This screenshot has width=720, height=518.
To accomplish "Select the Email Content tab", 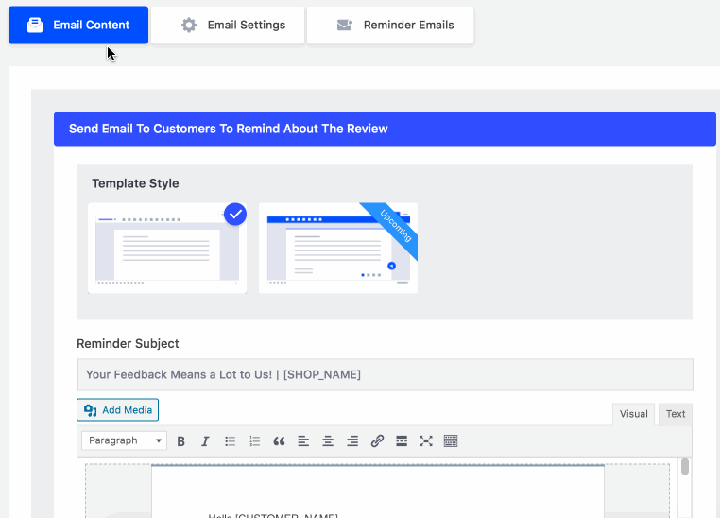I will 78,26.
